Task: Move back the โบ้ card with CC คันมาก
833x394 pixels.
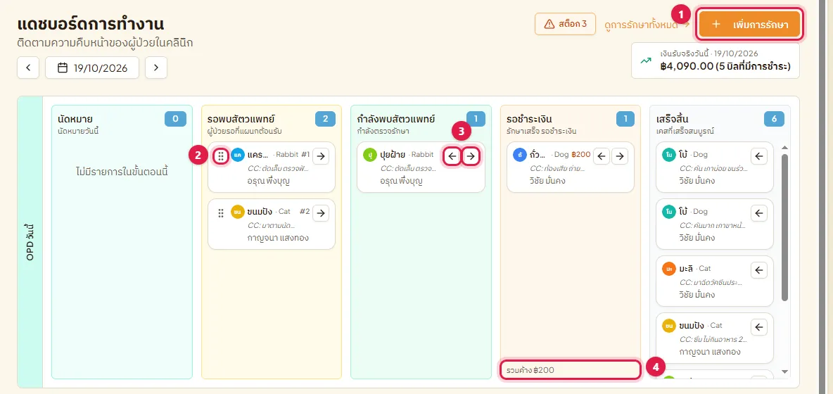Action: (758, 213)
